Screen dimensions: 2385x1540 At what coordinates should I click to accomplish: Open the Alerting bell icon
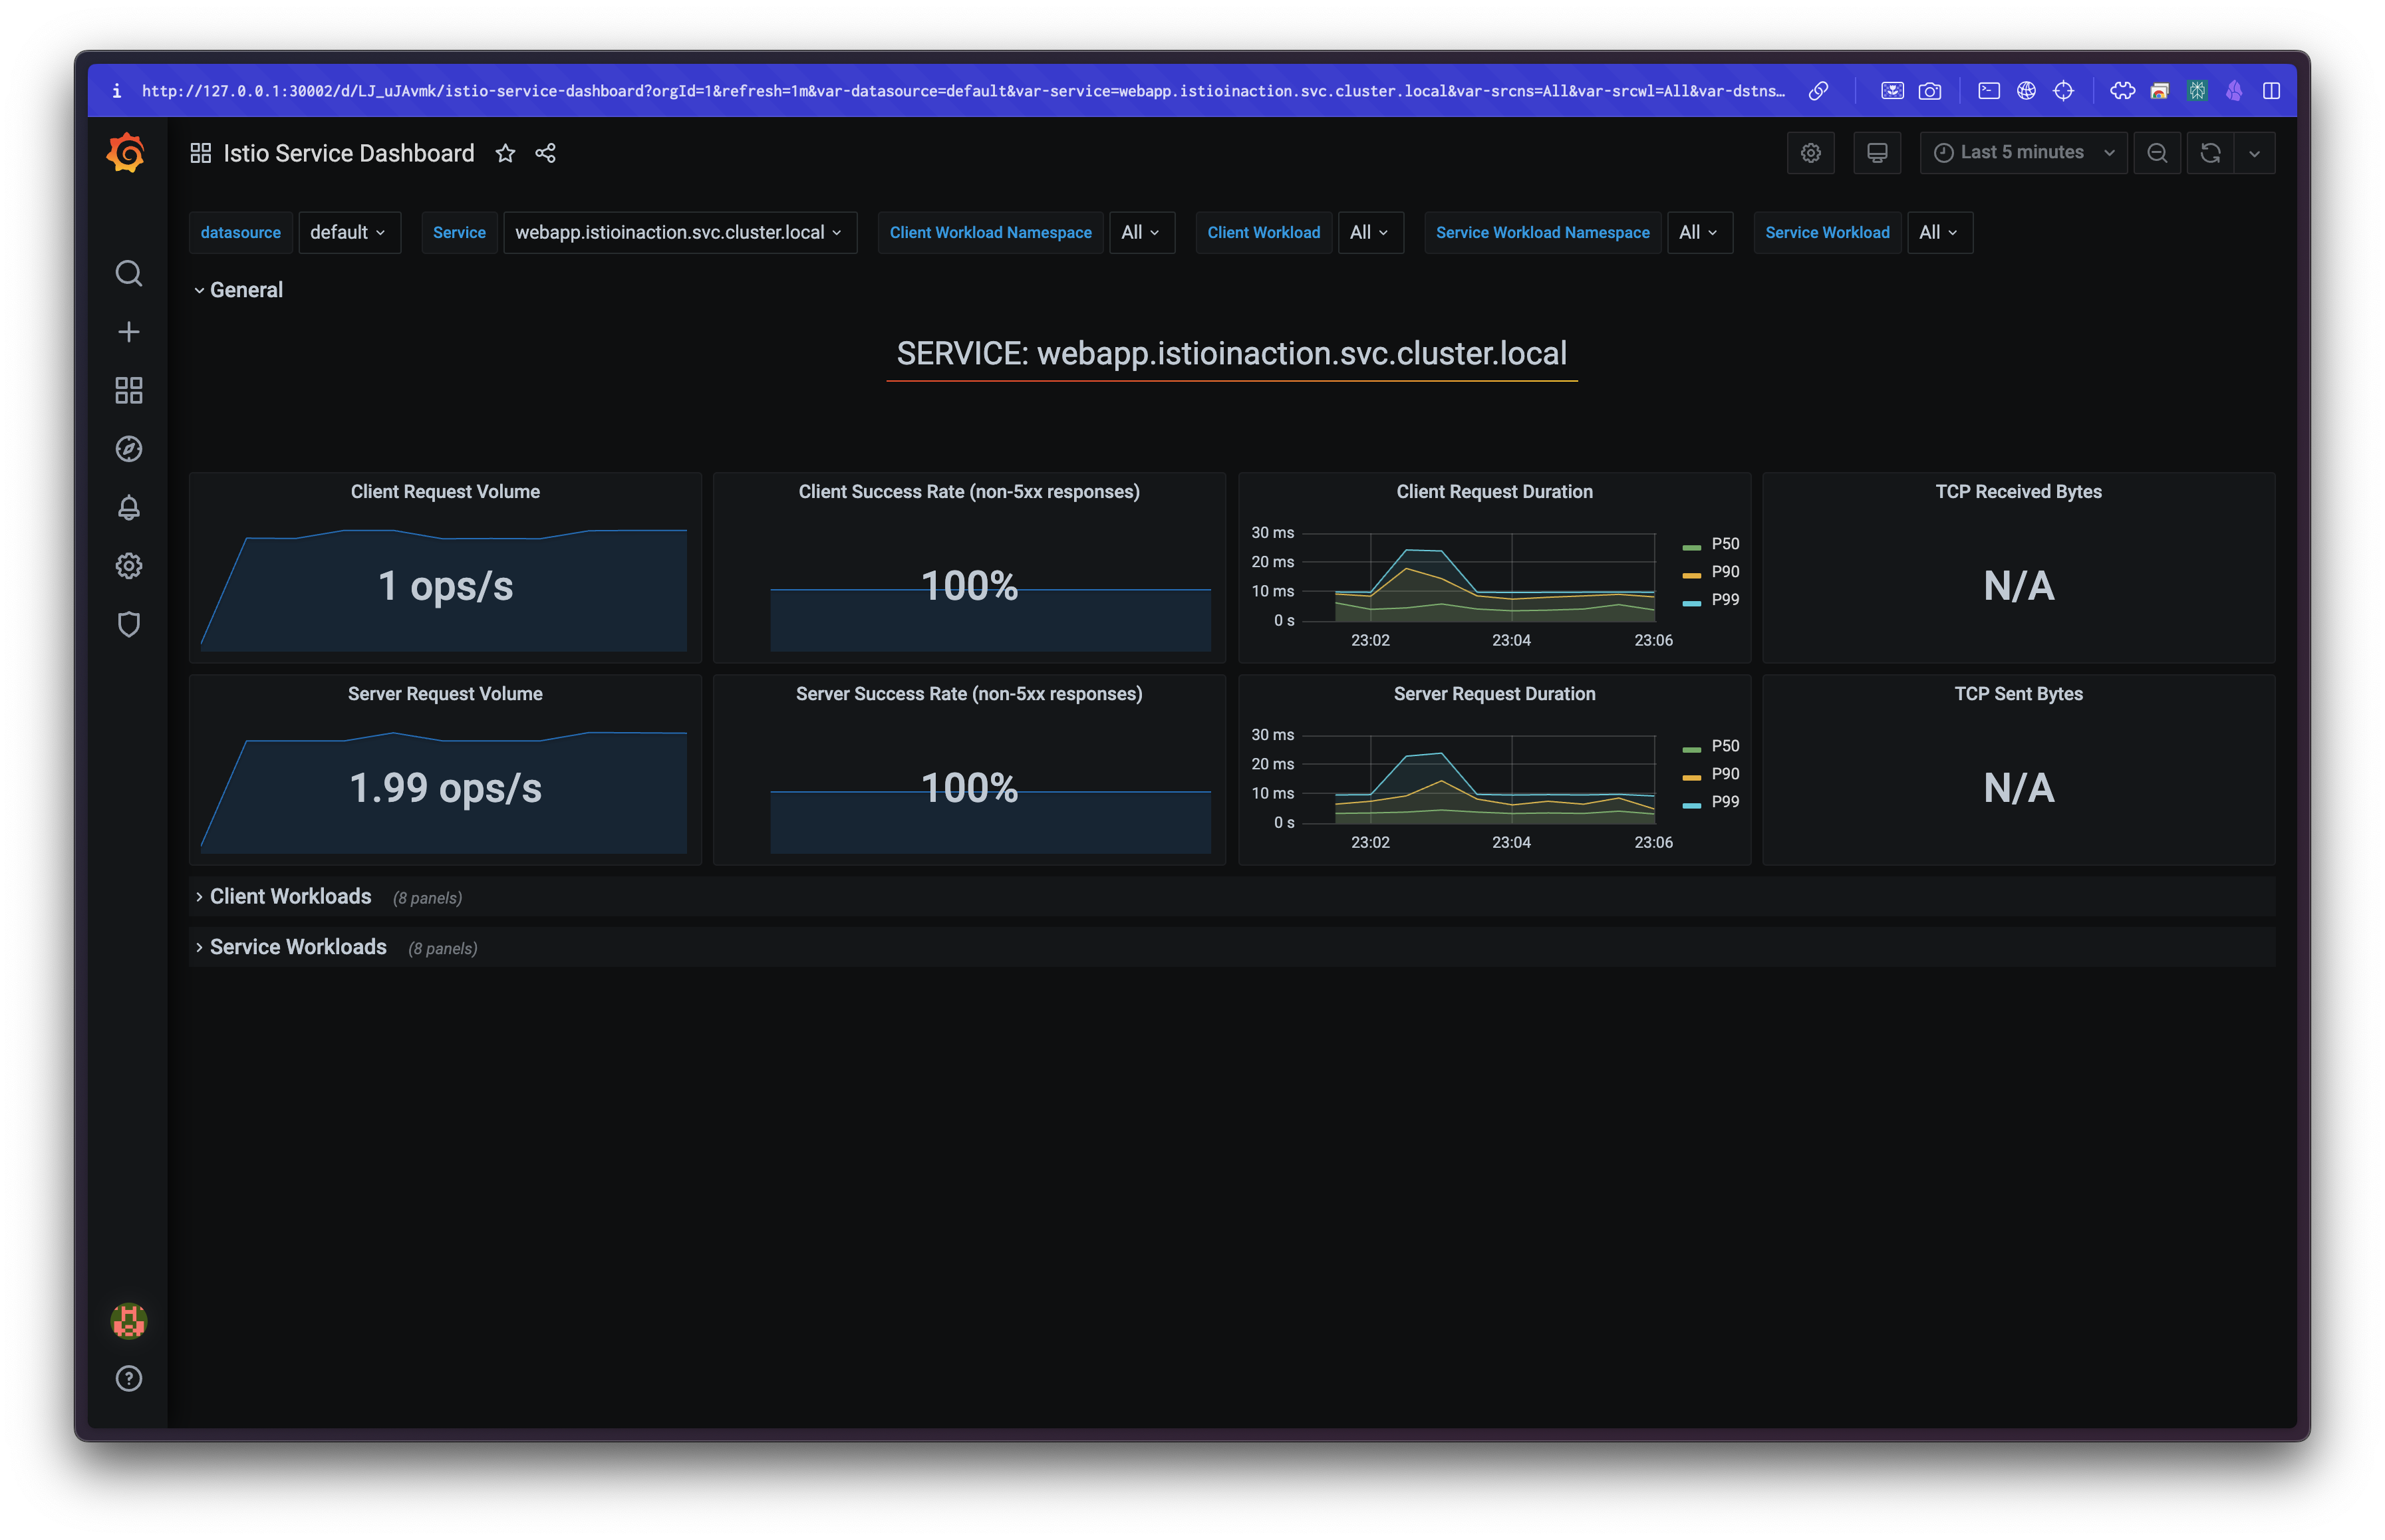128,508
